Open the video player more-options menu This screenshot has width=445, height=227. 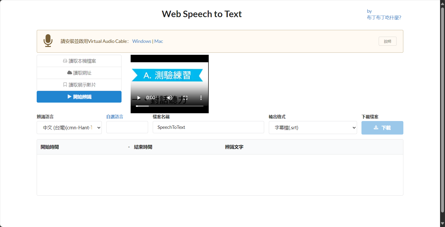point(201,98)
